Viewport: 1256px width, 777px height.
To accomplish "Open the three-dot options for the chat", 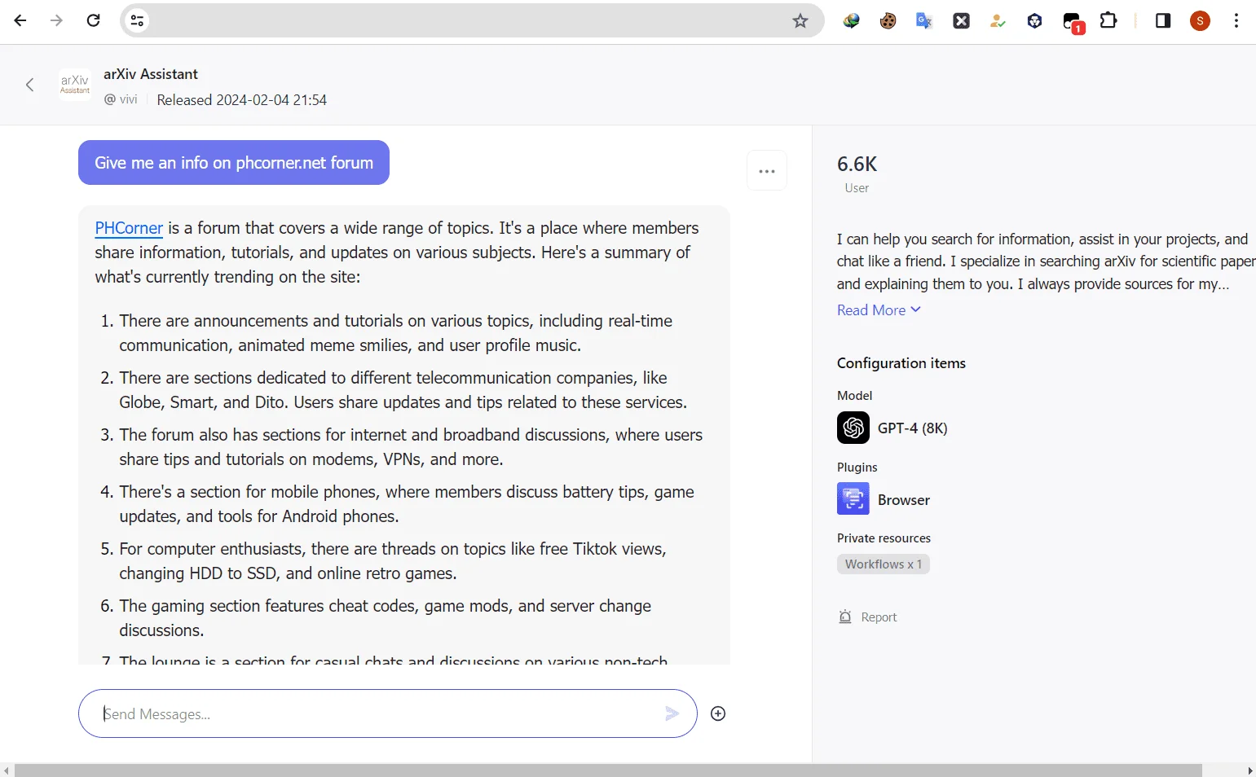I will [767, 171].
